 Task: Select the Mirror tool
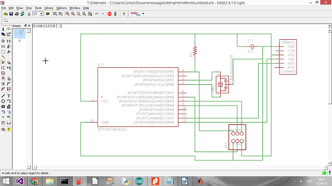pyautogui.click(x=3, y=46)
